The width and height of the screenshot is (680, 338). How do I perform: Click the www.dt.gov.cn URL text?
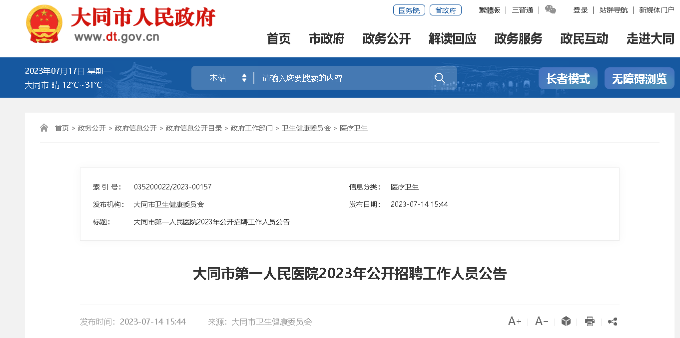tap(117, 37)
